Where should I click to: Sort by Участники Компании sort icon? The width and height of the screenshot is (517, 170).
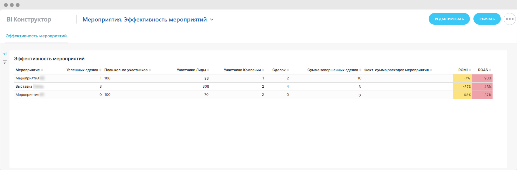263,70
